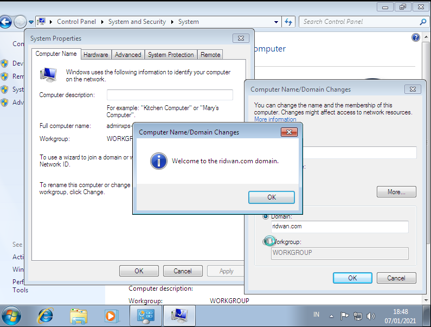Viewport: 431px width, 327px height.
Task: Switch to the Remote tab
Action: coord(210,55)
